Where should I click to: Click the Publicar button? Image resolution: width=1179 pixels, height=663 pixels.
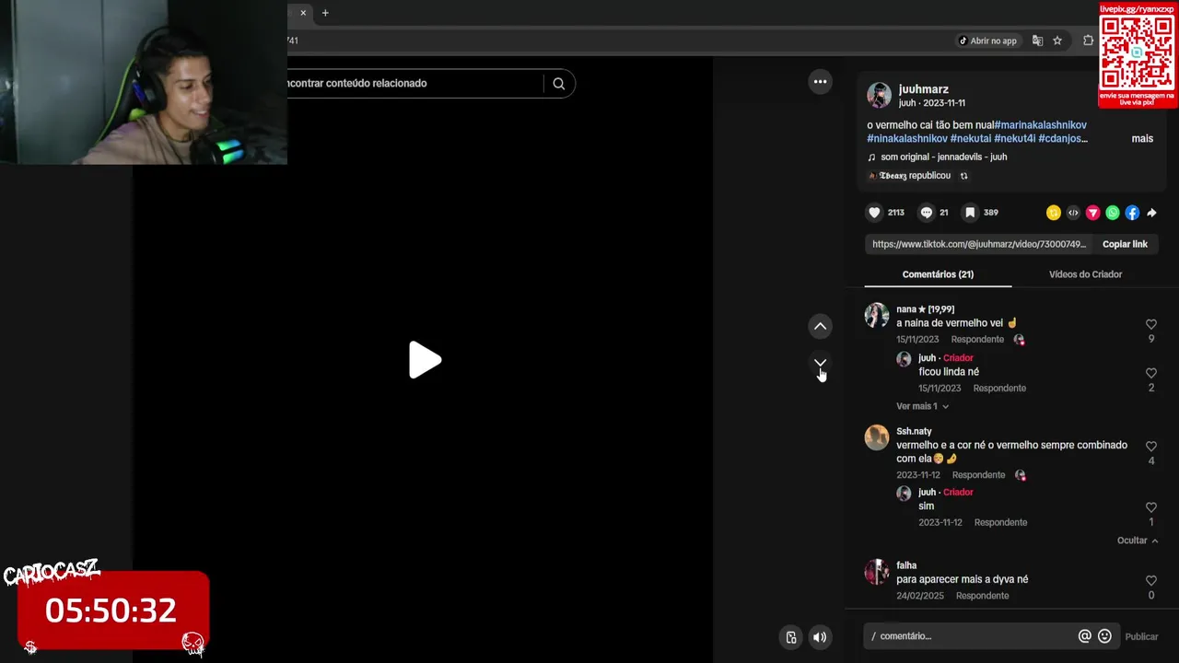click(x=1141, y=636)
